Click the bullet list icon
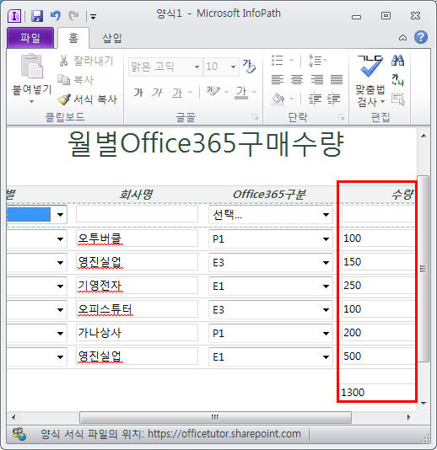 [278, 61]
